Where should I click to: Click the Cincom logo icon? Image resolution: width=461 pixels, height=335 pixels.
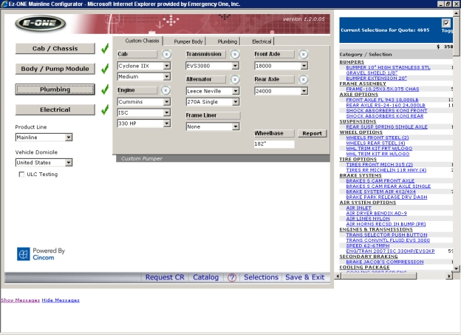point(23,254)
